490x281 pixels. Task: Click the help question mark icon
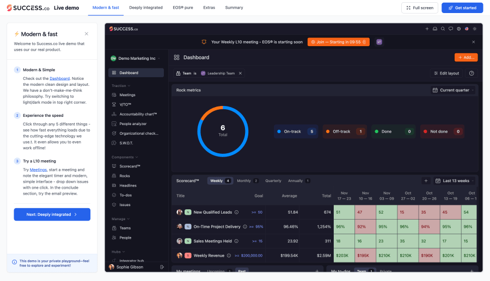471,73
